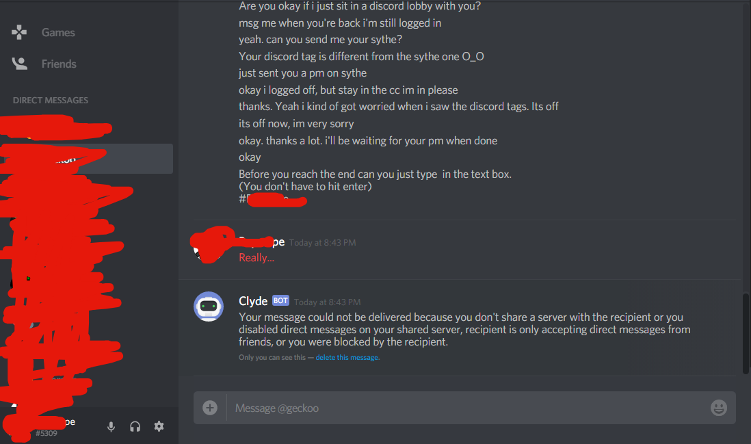751x444 pixels.
Task: Click the Direct Messages header
Action: click(x=51, y=100)
